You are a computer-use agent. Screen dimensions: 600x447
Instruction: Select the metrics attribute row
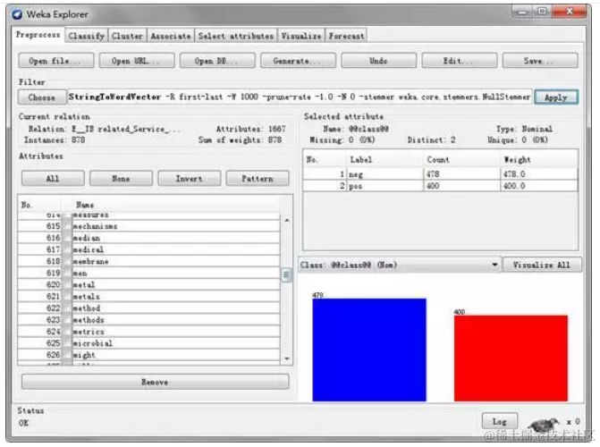coord(148,332)
